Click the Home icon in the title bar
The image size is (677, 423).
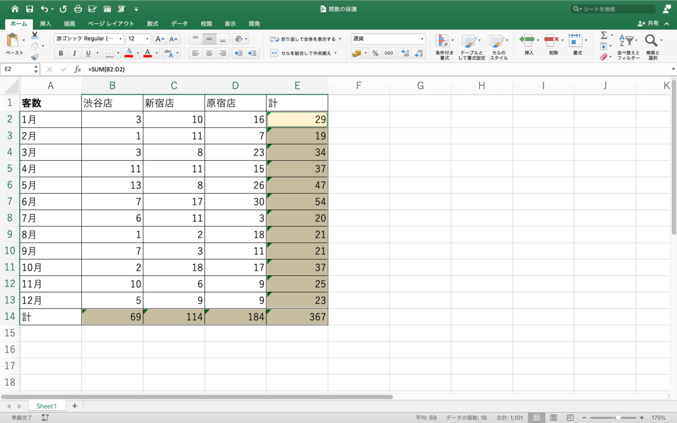click(x=15, y=9)
